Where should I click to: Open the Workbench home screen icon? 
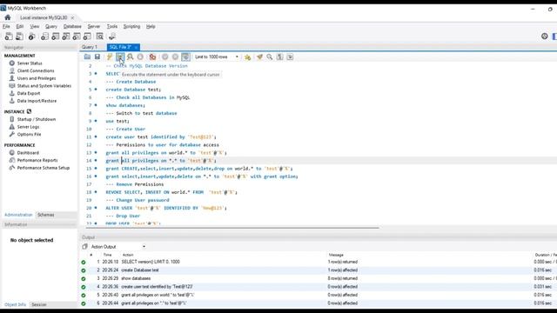[x=8, y=17]
